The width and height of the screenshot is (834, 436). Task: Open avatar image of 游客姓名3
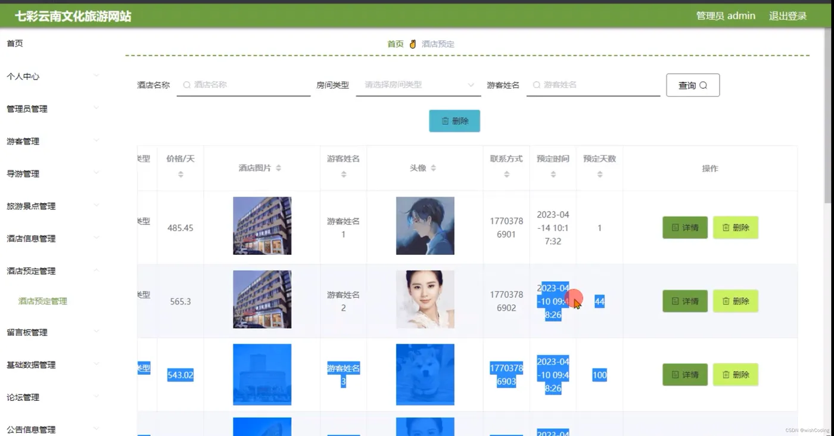pyautogui.click(x=425, y=375)
